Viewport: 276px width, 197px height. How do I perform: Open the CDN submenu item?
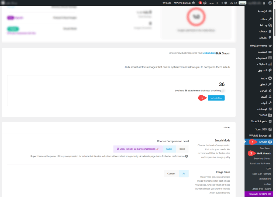click(x=269, y=169)
